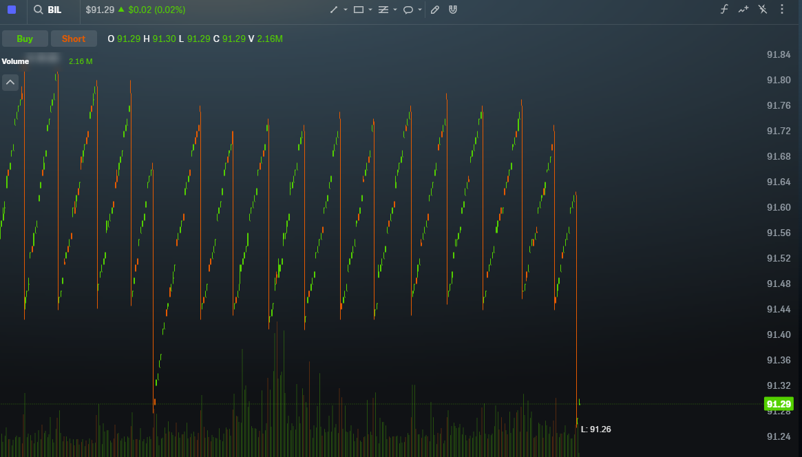Viewport: 802px width, 457px height.
Task: Expand the annotation tool dropdown arrow
Action: [420, 10]
